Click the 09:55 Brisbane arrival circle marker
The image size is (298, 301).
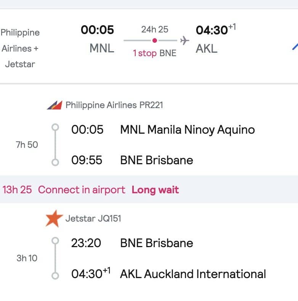point(55,162)
